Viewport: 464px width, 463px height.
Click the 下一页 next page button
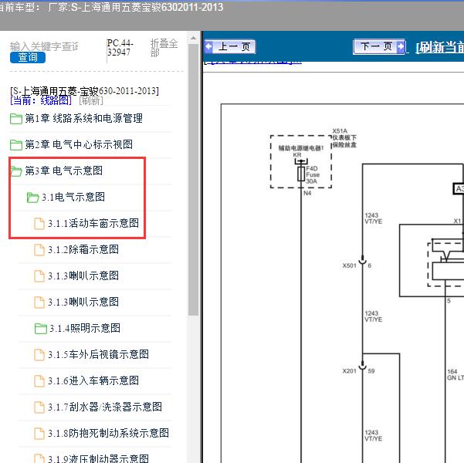tap(379, 46)
